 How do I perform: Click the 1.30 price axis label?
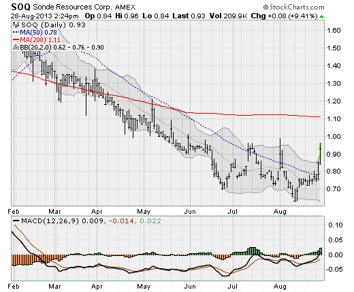coord(334,83)
